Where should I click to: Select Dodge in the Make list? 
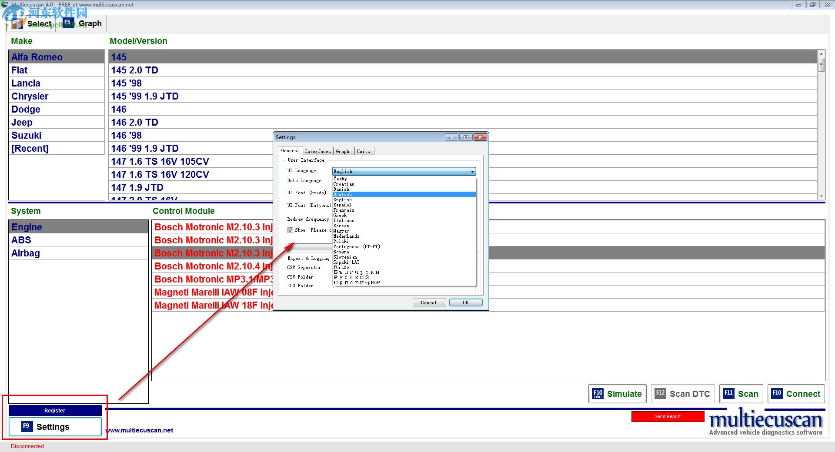pyautogui.click(x=57, y=109)
